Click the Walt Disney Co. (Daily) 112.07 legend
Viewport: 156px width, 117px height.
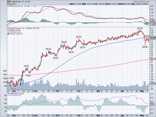point(24,28)
